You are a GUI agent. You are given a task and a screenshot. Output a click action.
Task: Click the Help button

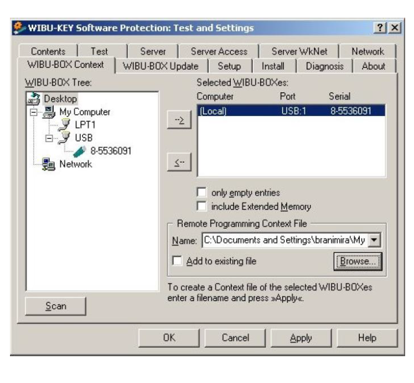pos(367,338)
